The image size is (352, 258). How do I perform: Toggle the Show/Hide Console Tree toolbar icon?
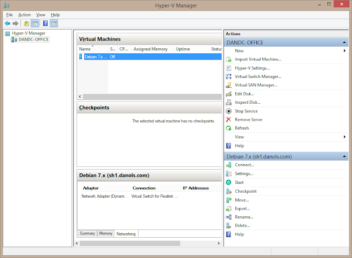[35, 23]
